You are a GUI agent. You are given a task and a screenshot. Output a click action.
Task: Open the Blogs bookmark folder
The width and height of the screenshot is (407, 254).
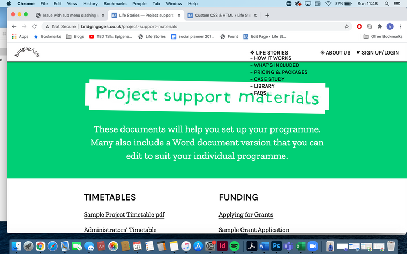[x=75, y=36]
